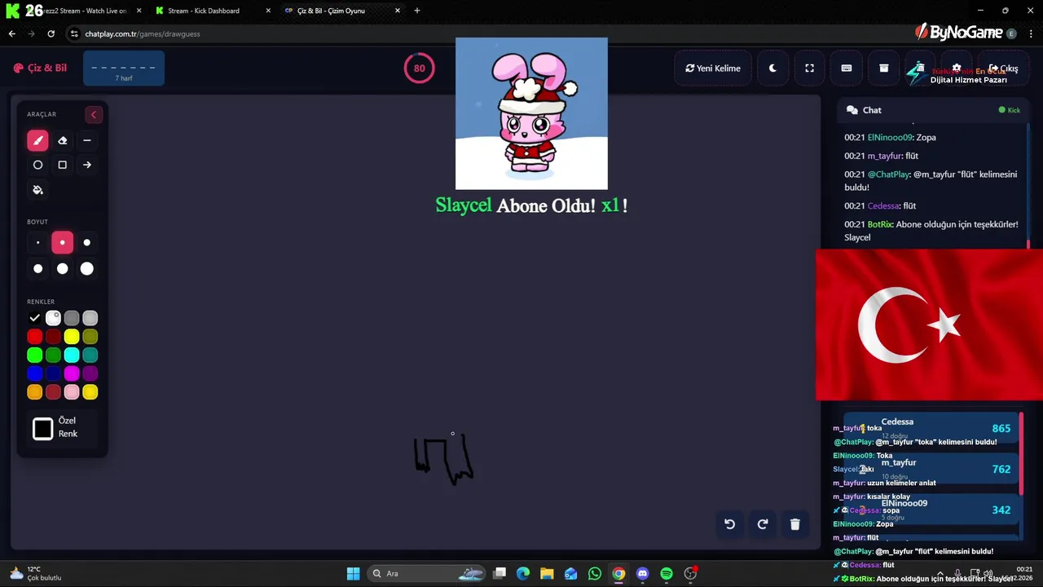Viewport: 1043px width, 587px height.
Task: Select the pencil drawing tool
Action: point(37,140)
